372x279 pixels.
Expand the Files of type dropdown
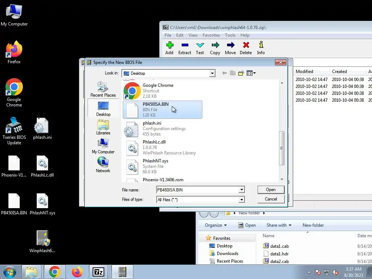[x=242, y=199]
